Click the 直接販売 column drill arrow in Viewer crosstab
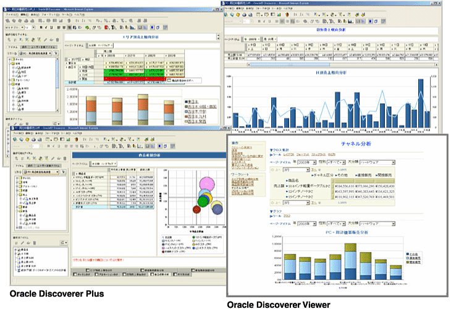This screenshot has width=451, height=309. coord(356,176)
